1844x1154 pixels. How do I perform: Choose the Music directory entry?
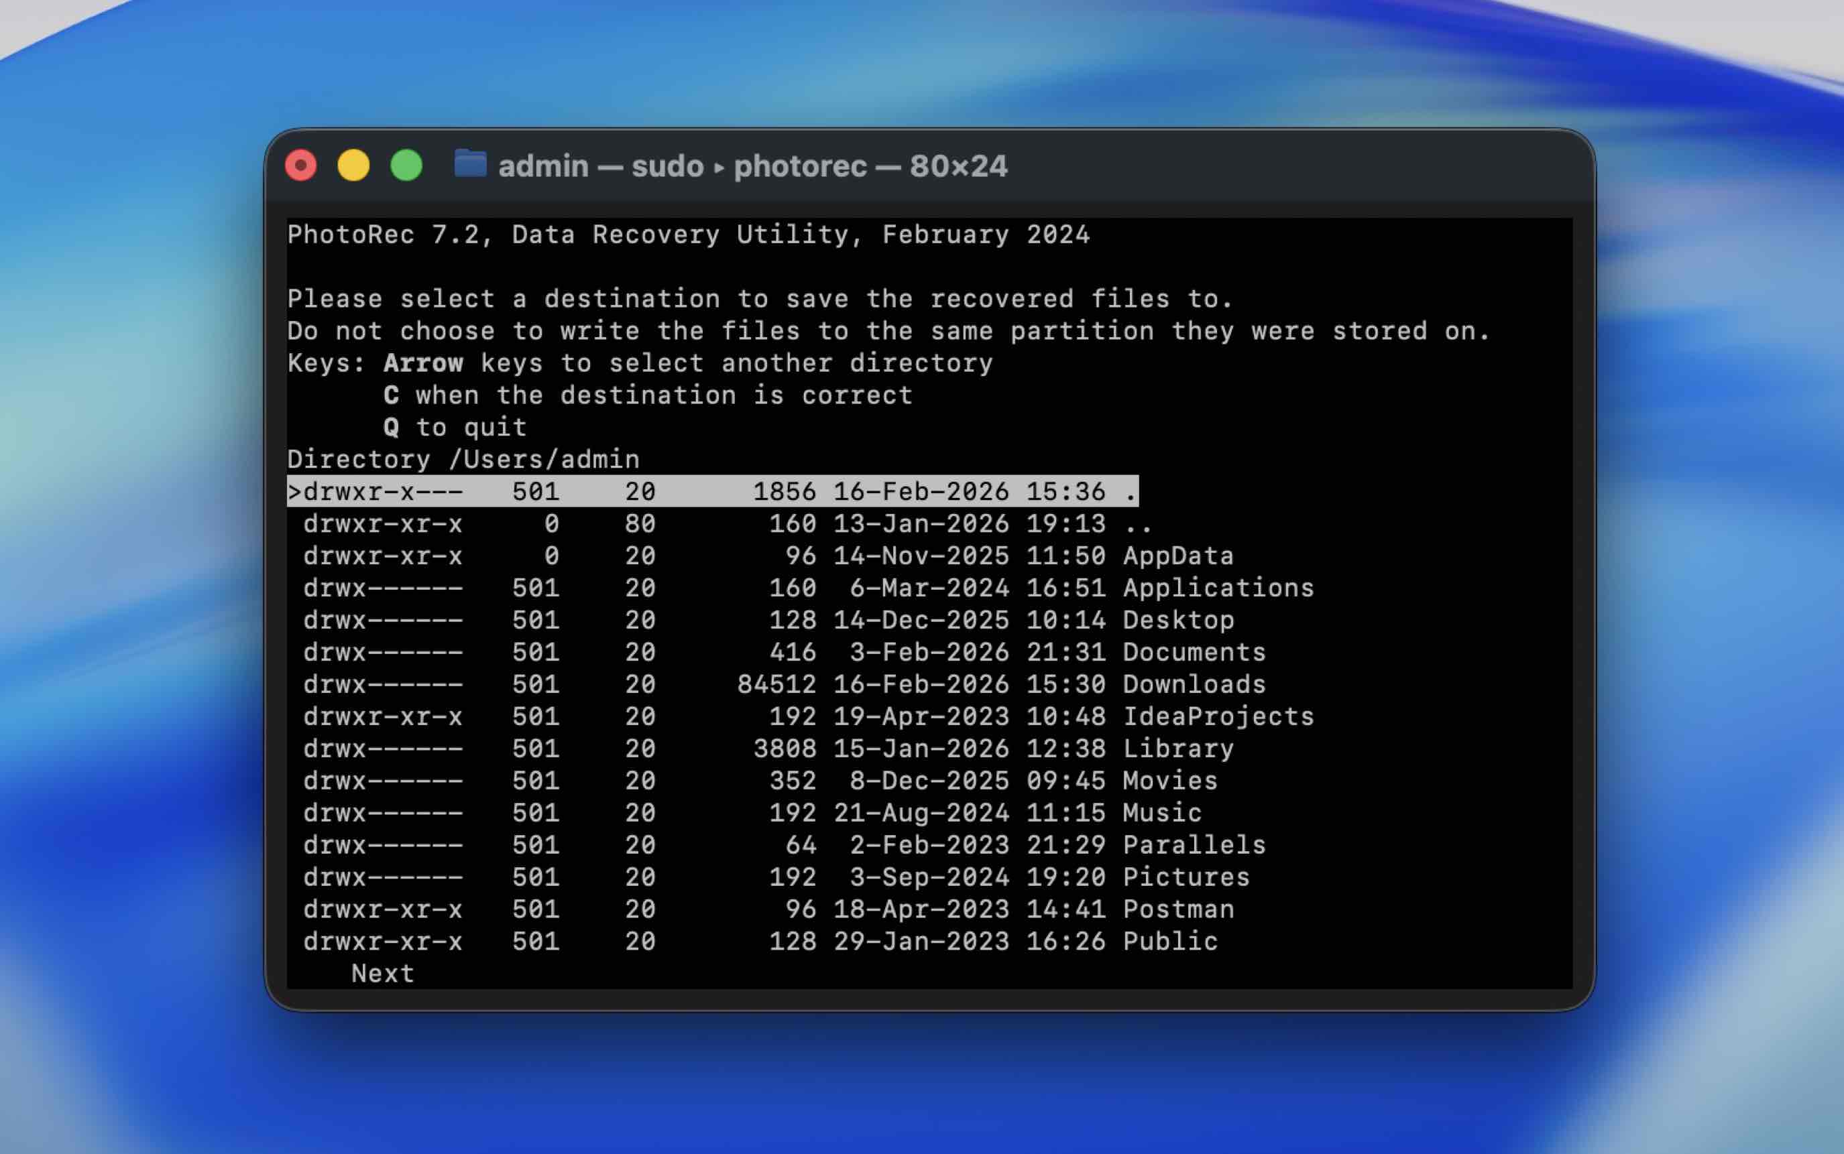[x=1161, y=813]
